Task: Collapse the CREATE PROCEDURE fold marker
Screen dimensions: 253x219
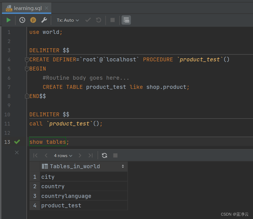Action: [x=27, y=60]
